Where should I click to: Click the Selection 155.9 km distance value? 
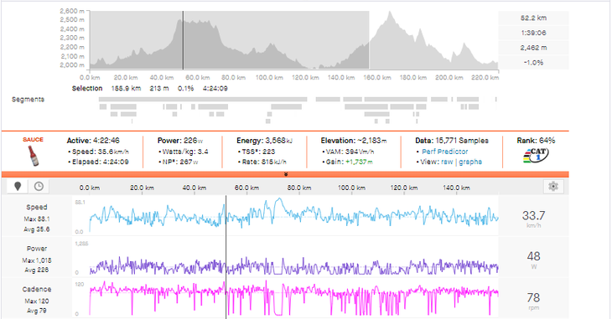126,89
